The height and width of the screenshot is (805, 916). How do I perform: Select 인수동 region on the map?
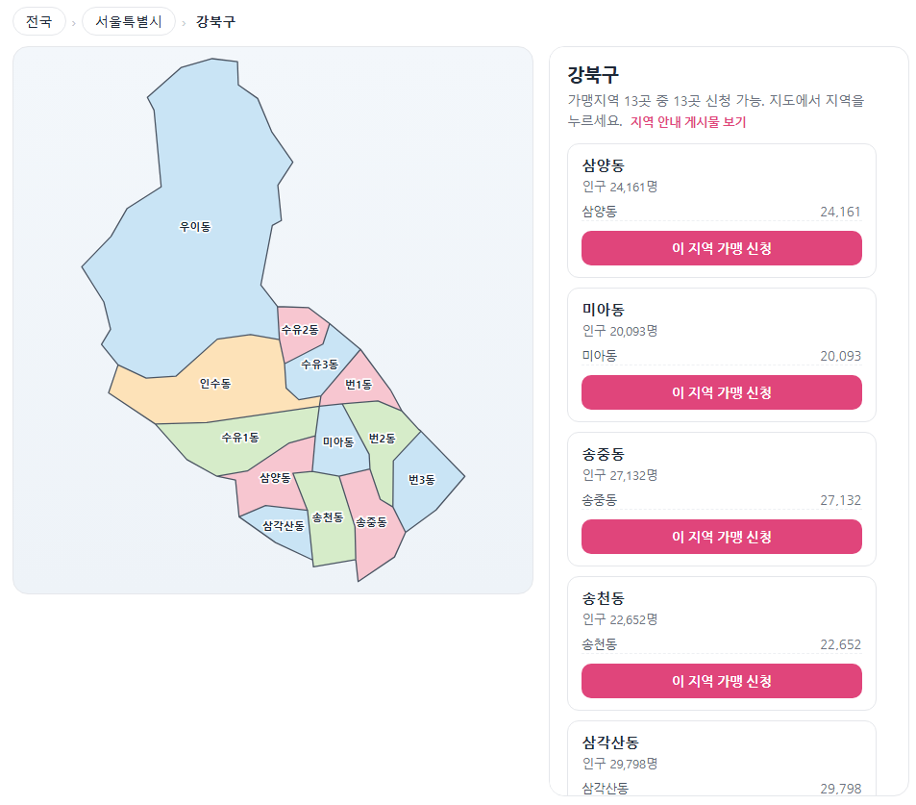215,384
